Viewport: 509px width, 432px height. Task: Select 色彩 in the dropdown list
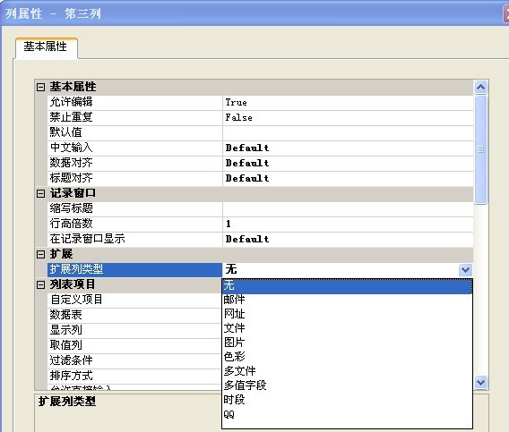[x=347, y=356]
